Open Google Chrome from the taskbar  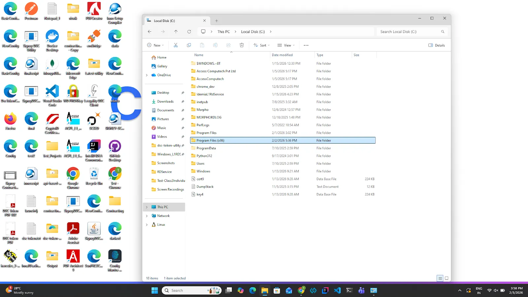[301, 290]
